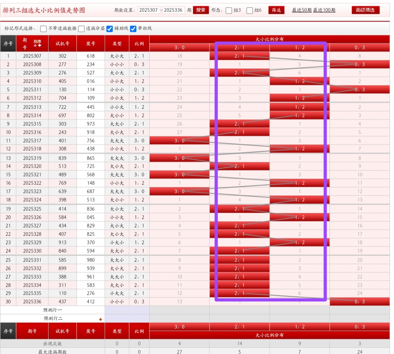The height and width of the screenshot is (354, 394).
Task: Click the 试机号 top column header
Action: (62, 43)
